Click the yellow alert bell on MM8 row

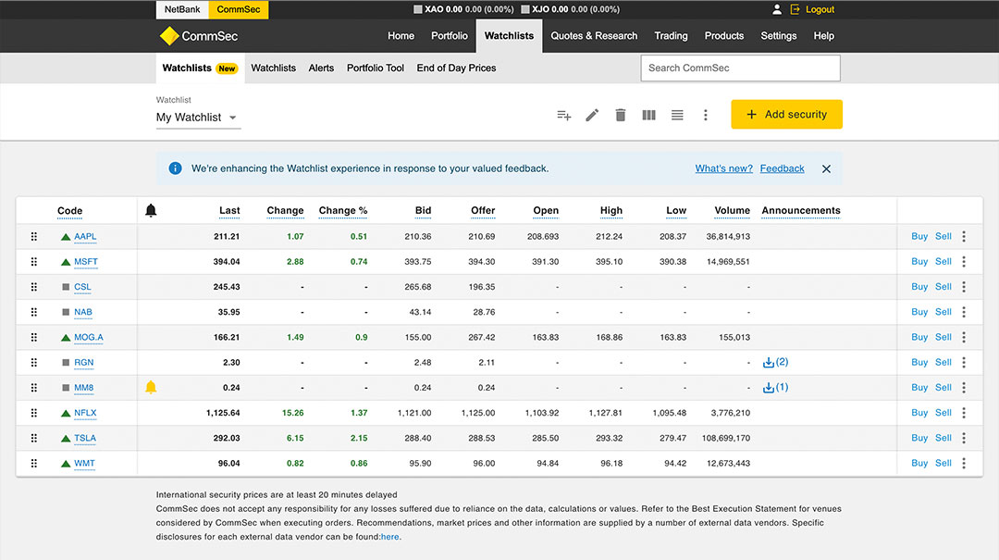click(151, 387)
